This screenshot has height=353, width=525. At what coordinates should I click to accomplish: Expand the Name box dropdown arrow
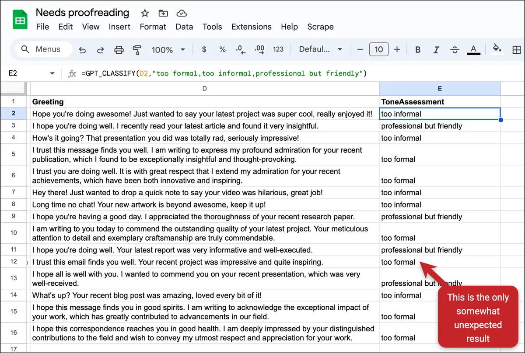click(52, 73)
